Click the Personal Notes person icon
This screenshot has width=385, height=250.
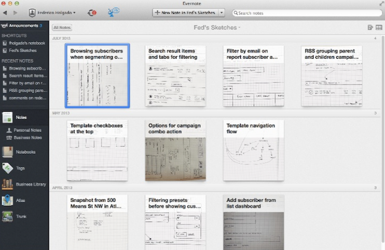[9, 130]
